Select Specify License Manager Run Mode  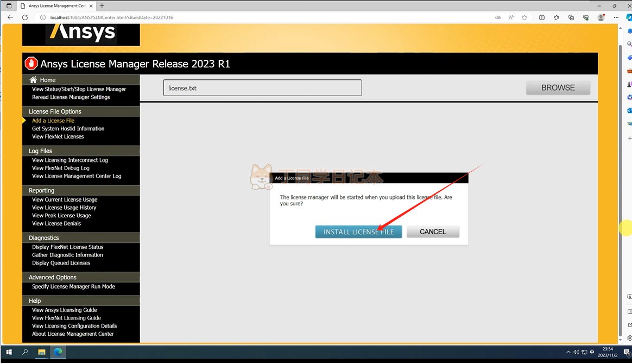tap(73, 286)
